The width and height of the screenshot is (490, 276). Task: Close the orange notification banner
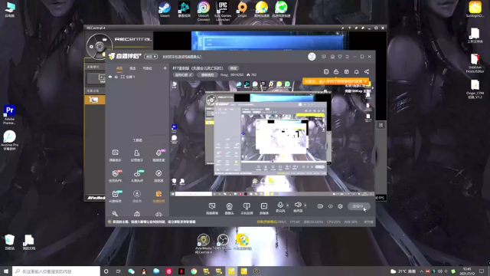pyautogui.click(x=365, y=81)
